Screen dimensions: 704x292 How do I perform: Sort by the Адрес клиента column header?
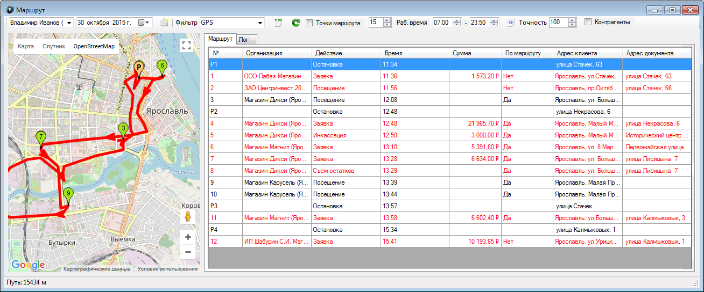(588, 53)
